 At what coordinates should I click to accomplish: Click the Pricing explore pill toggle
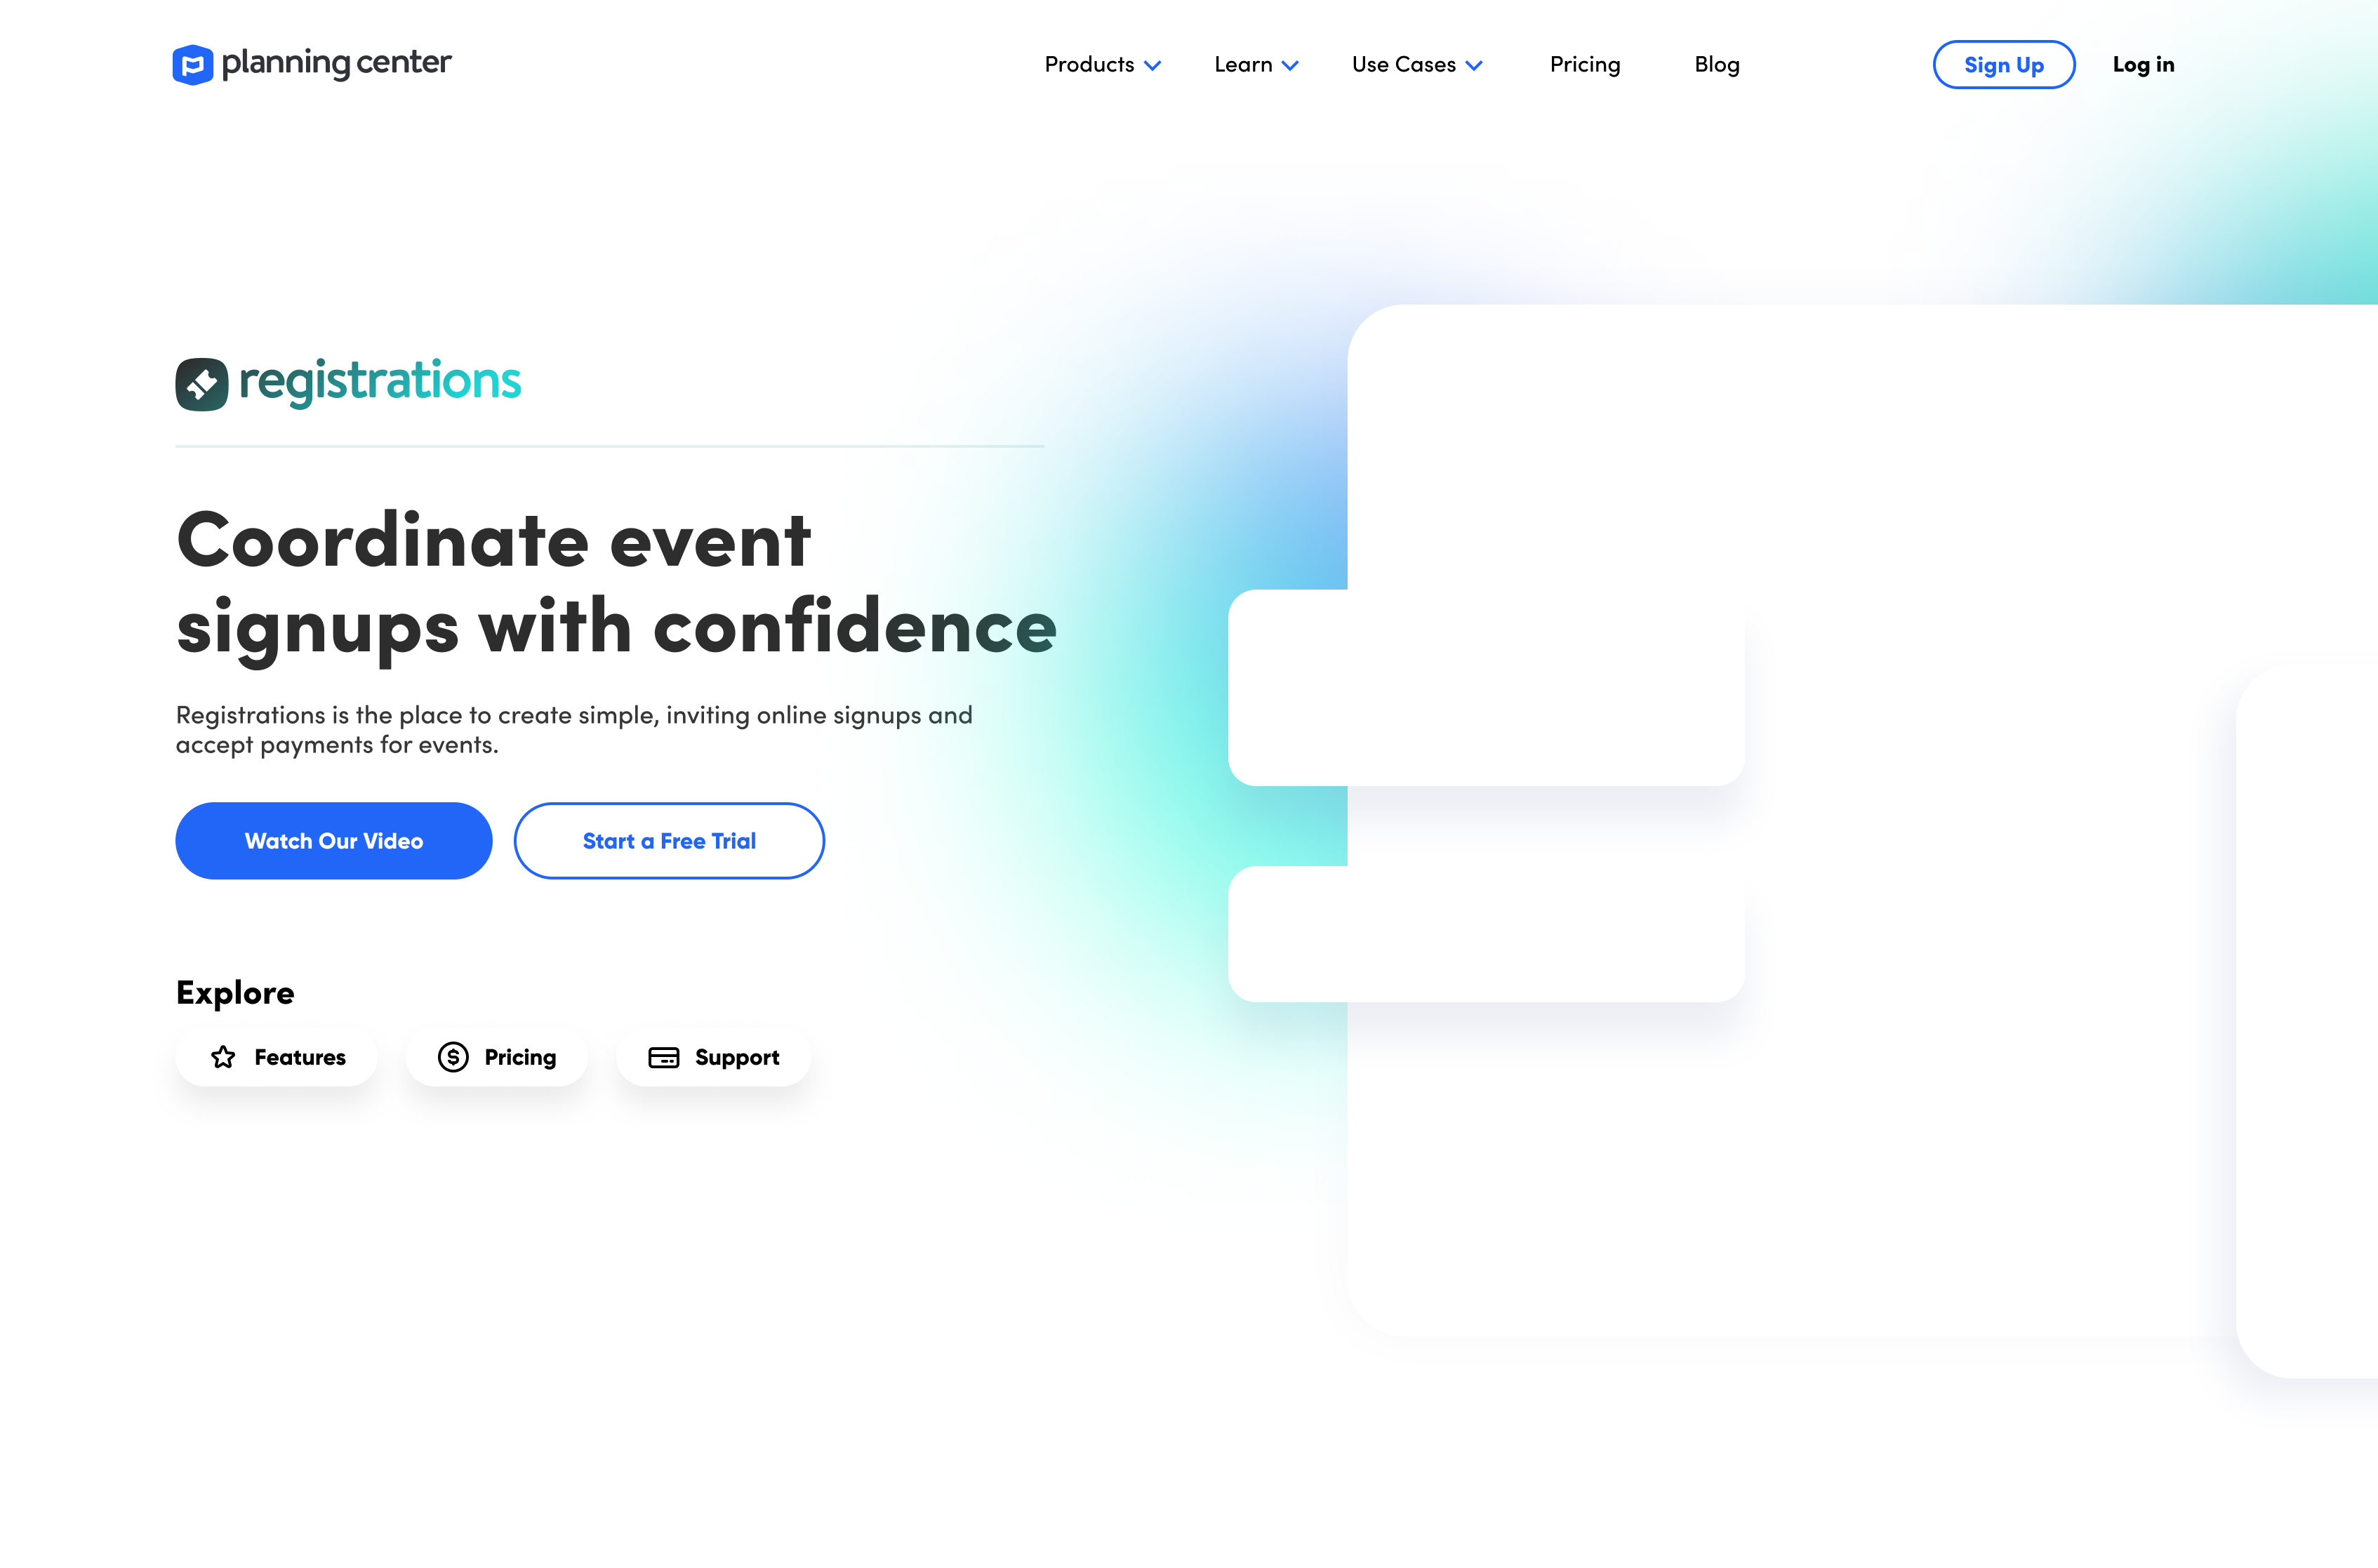click(x=497, y=1055)
